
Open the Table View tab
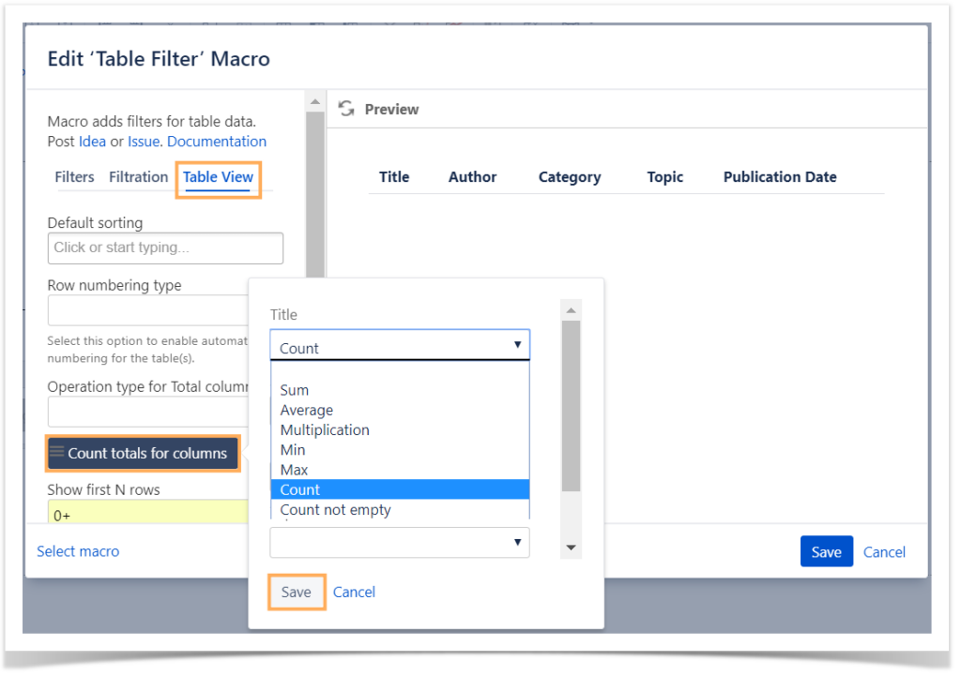tap(218, 177)
